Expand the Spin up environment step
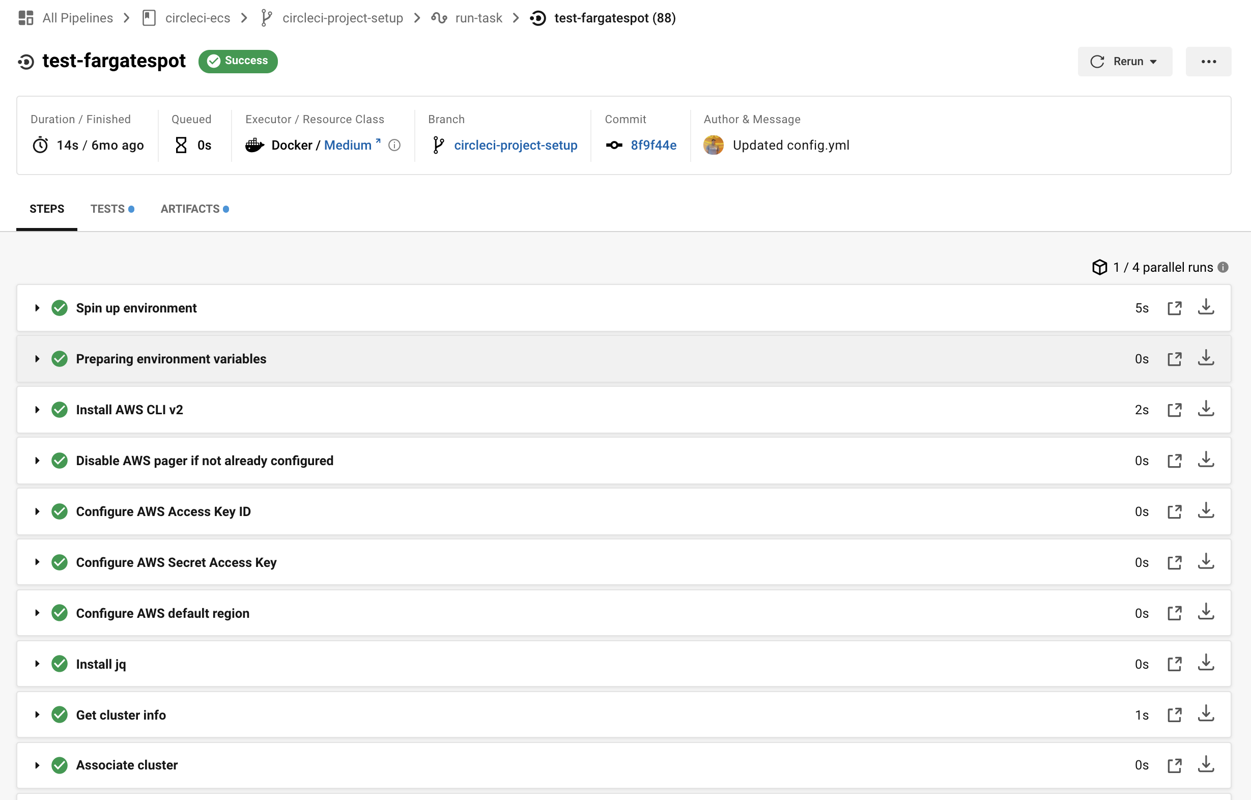This screenshot has width=1251, height=800. (36, 307)
